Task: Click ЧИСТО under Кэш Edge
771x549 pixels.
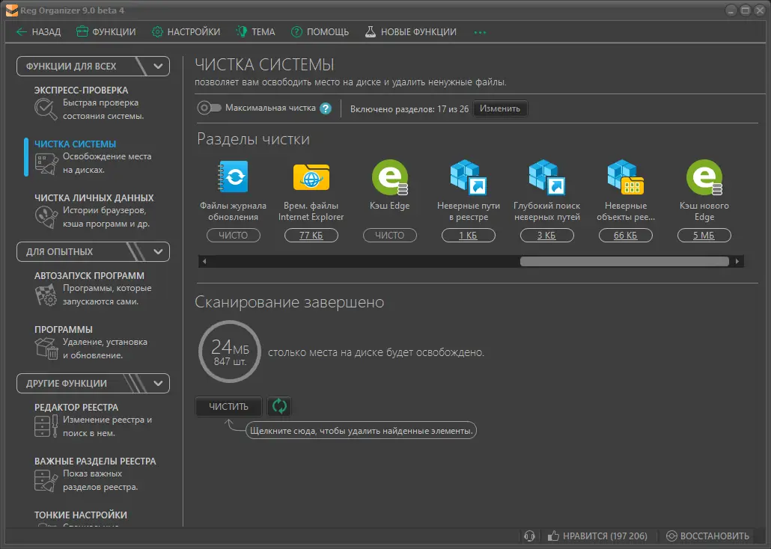Action: [390, 236]
